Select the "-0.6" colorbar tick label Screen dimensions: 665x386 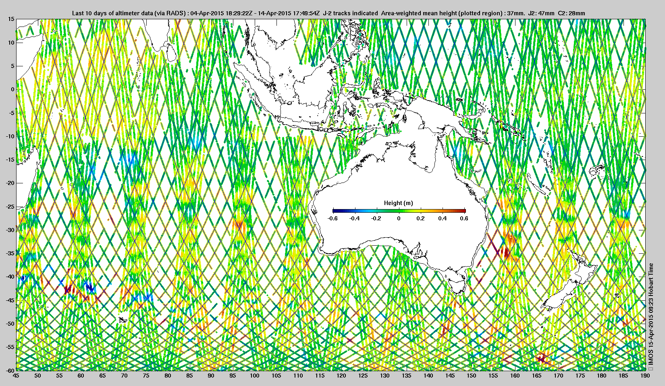[x=332, y=218]
